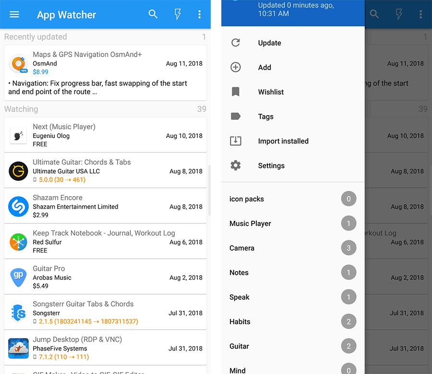
Task: Tap dimmed overflow menu behind drawer
Action: pyautogui.click(x=420, y=14)
